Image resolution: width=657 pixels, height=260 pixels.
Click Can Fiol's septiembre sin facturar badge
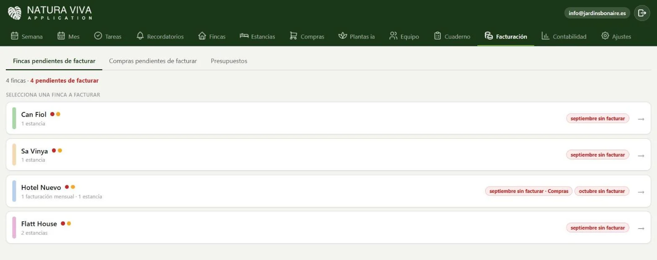click(x=598, y=118)
